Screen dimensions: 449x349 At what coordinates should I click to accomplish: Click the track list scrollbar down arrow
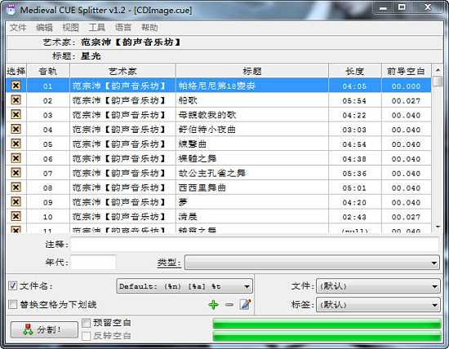(438, 227)
